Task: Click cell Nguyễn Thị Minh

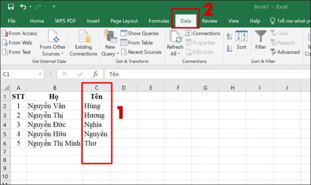Action: tap(55, 143)
